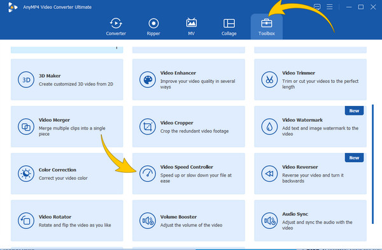
Task: Select the Video Merger icon
Action: coord(26,127)
